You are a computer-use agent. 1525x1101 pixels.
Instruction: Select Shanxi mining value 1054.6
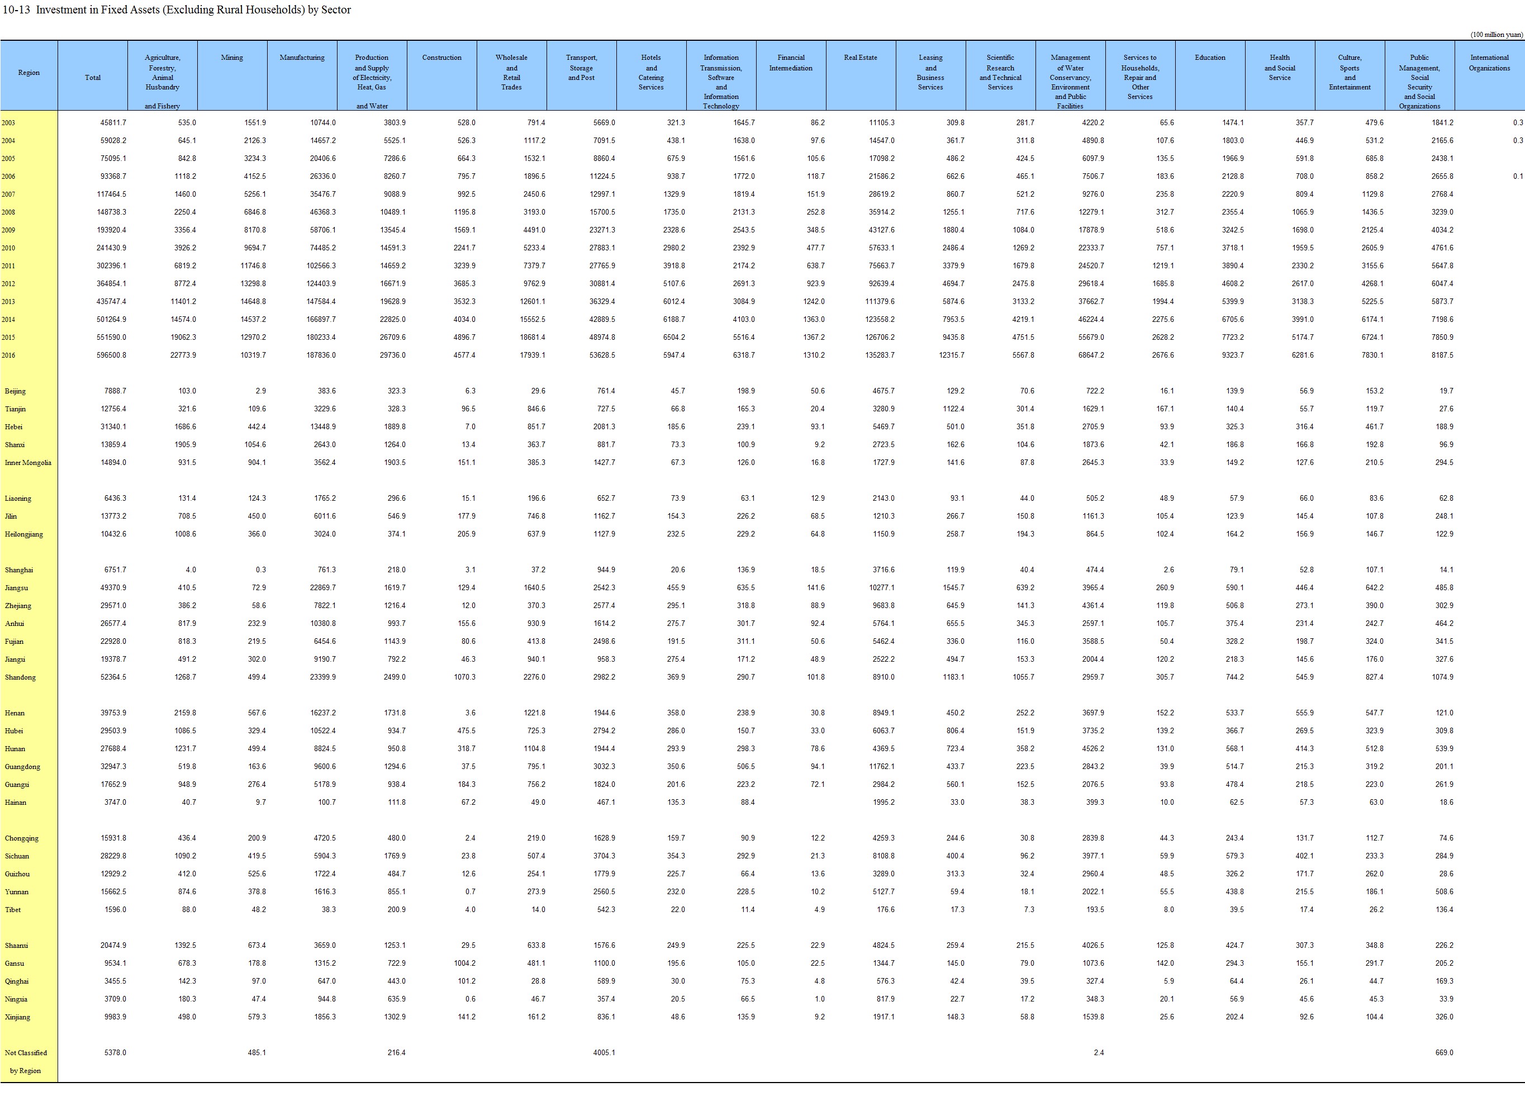[x=255, y=444]
